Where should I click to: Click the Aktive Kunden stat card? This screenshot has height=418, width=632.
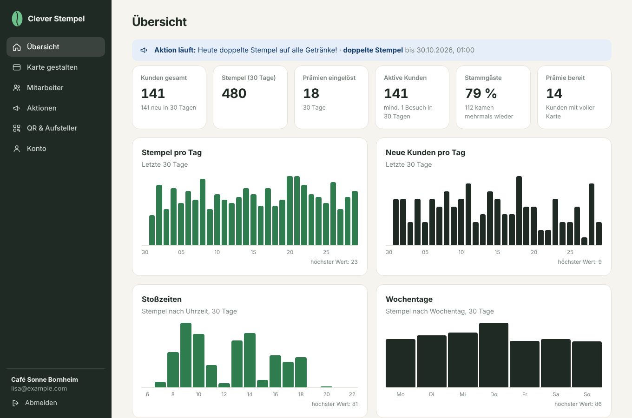point(412,97)
